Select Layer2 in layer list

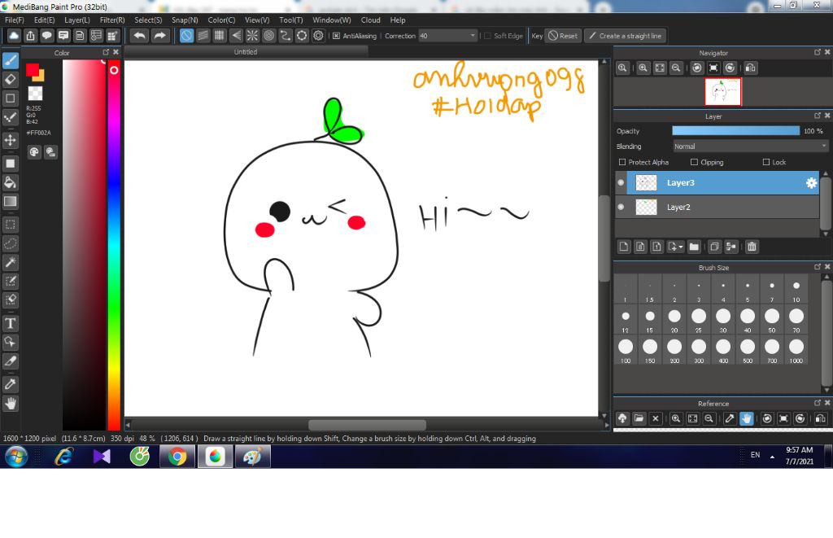[717, 207]
